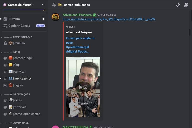The image size is (192, 128).
Task: Click the thinking face emoji of faq
Action: (x=11, y=65)
